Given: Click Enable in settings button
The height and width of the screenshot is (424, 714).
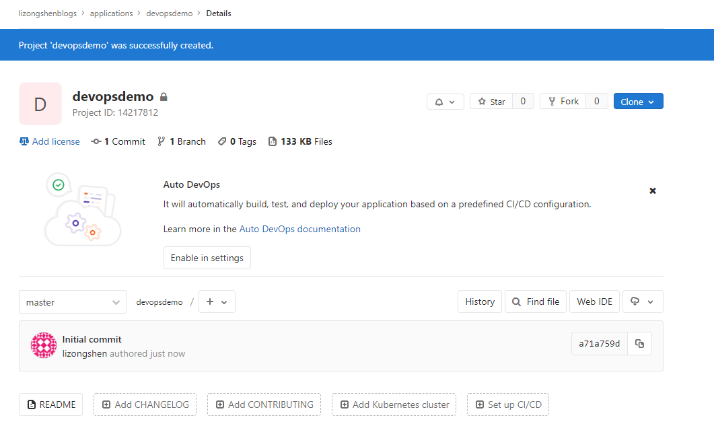Looking at the screenshot, I should click(207, 258).
